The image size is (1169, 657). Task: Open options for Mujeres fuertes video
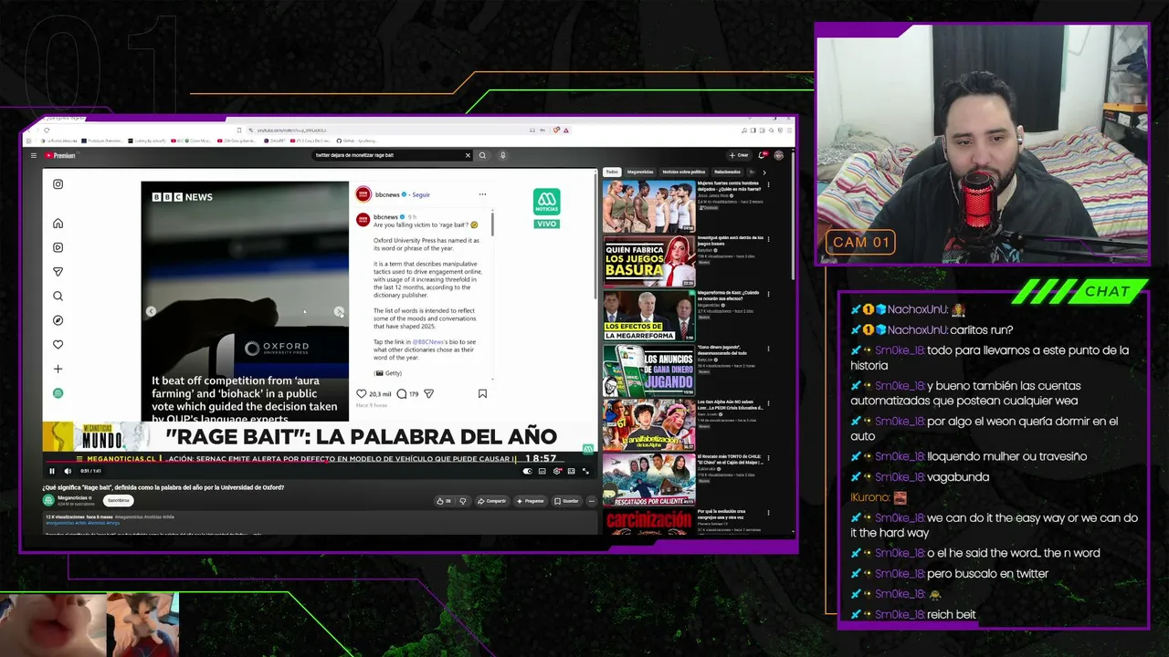point(768,185)
